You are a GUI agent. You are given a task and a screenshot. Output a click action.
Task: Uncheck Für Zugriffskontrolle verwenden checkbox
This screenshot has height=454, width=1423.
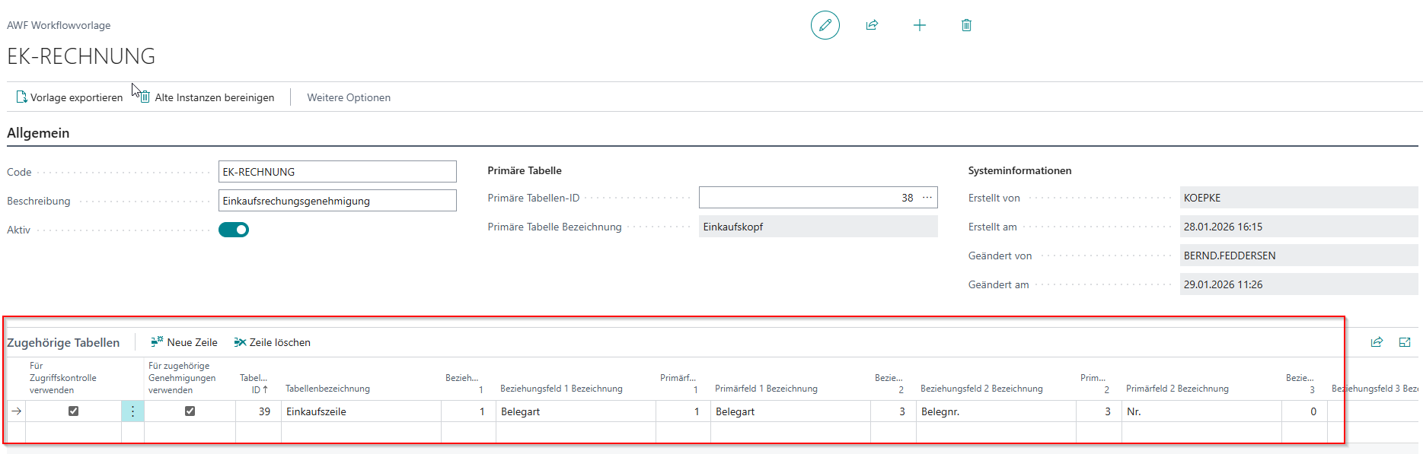point(73,411)
